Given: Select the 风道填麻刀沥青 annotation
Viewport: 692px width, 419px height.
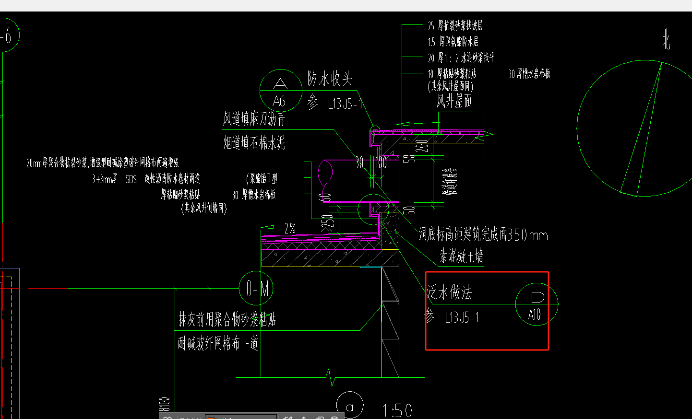Looking at the screenshot, I should [x=254, y=119].
